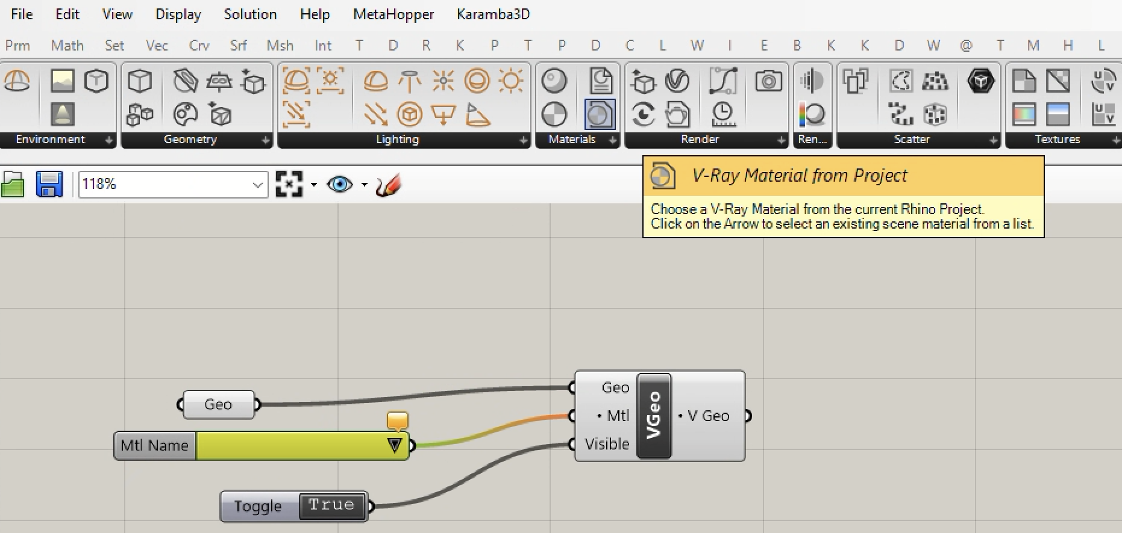Select the infinite plane icon in Geometry
The image size is (1122, 533).
point(219,81)
